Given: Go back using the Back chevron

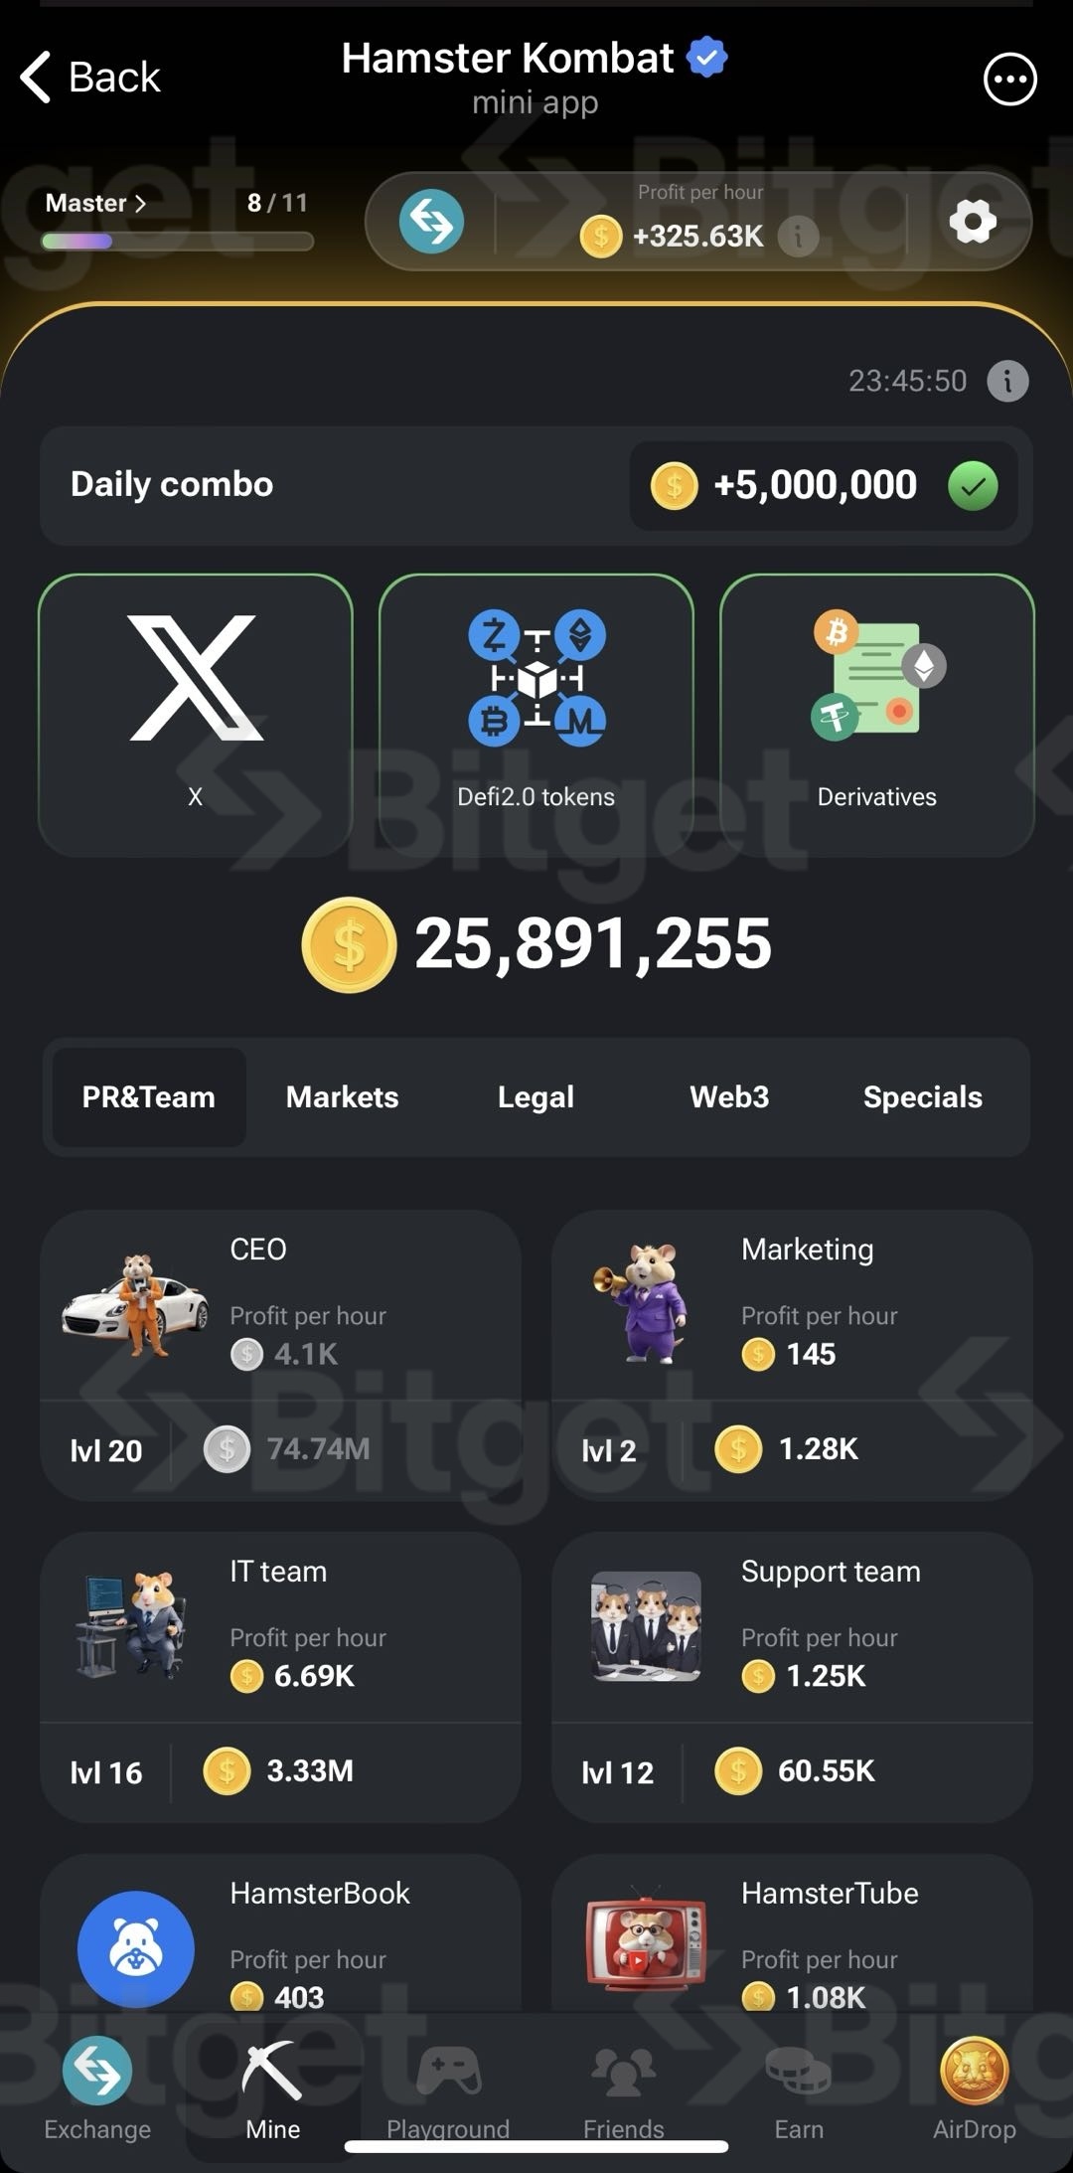Looking at the screenshot, I should tap(36, 78).
